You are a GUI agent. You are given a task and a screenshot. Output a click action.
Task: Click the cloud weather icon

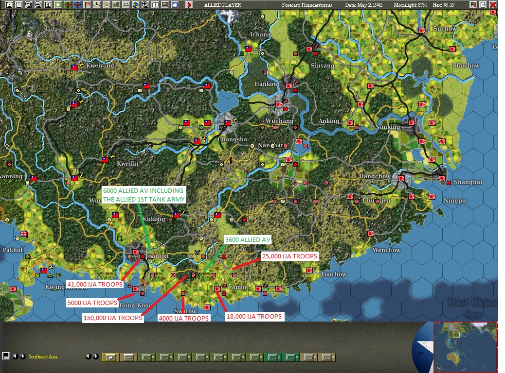(174, 4)
